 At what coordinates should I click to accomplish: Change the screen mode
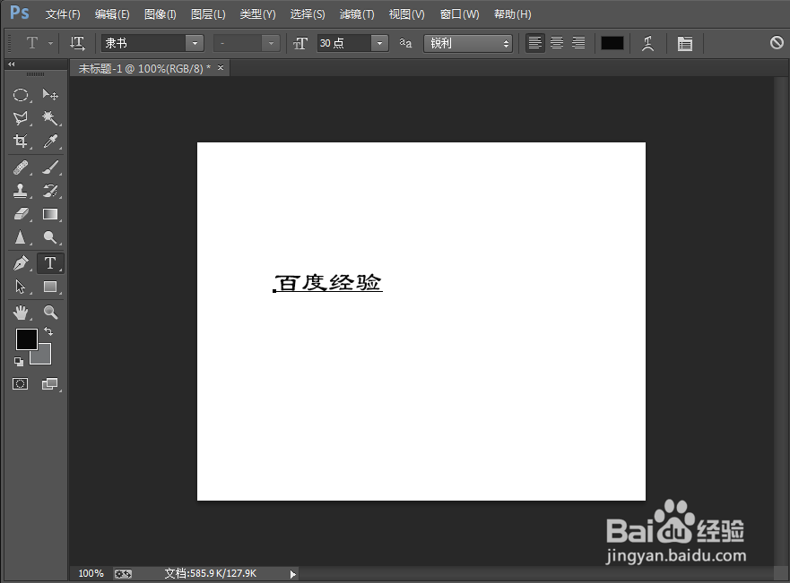(x=50, y=384)
